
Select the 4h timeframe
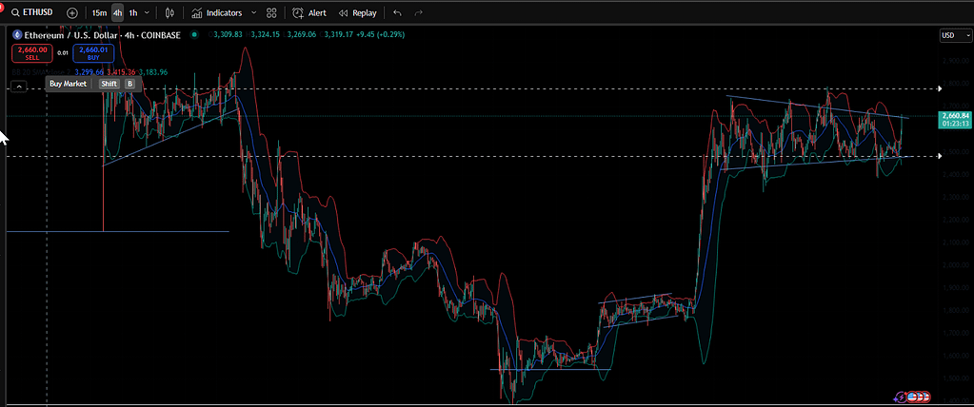(x=117, y=13)
